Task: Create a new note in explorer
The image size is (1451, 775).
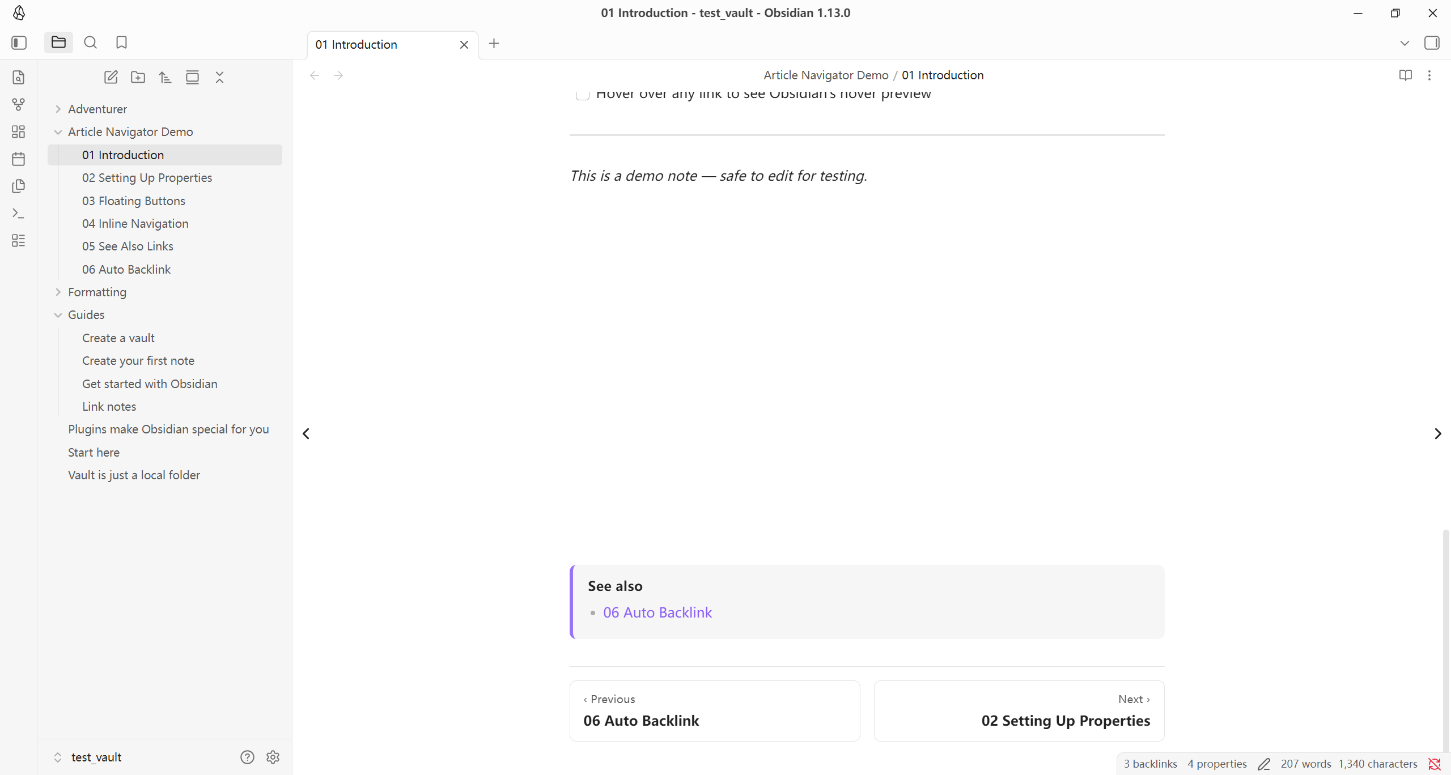Action: [x=111, y=78]
